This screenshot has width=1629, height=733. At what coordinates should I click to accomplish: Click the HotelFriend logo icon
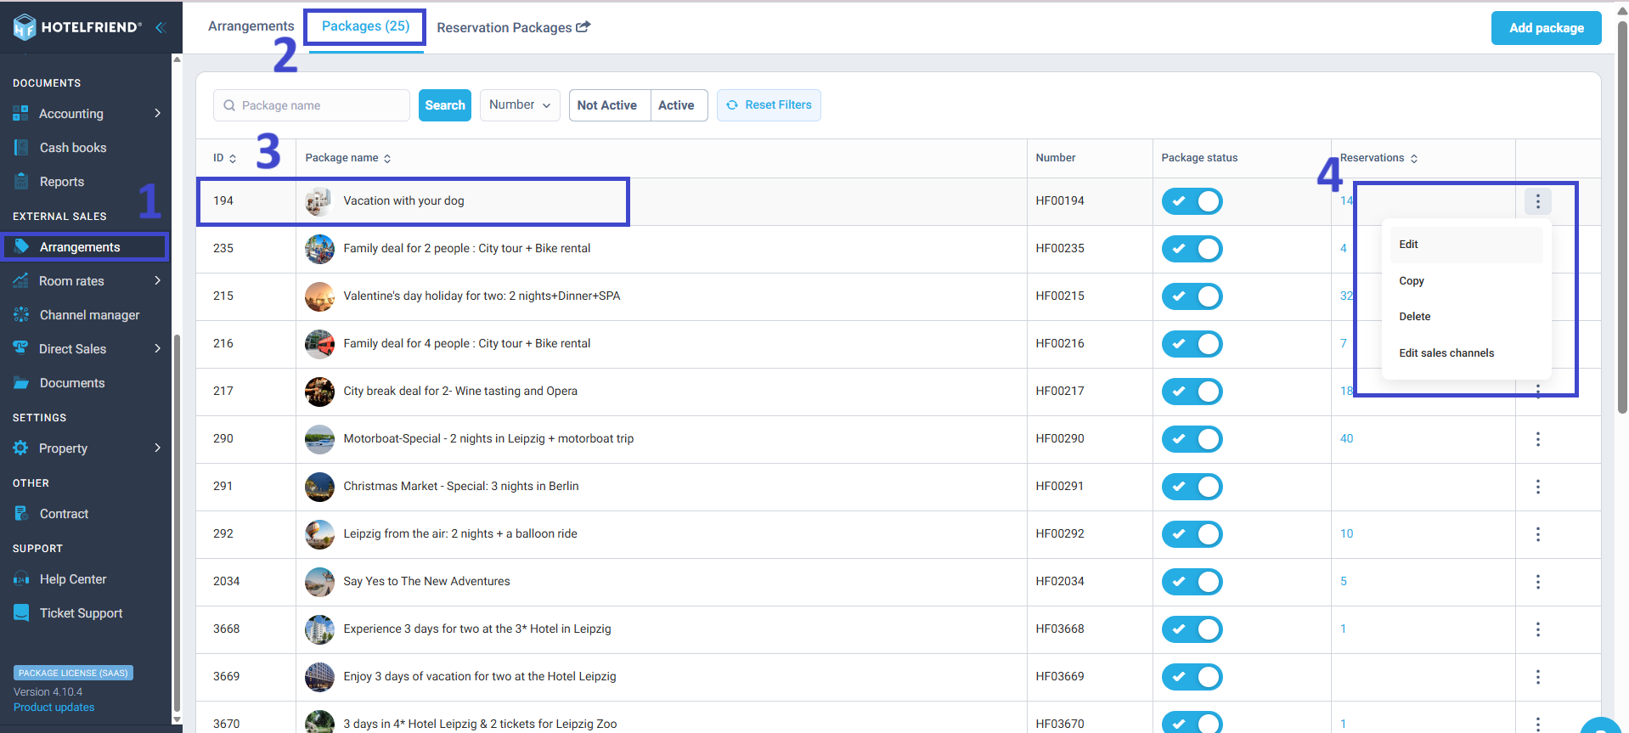coord(25,27)
